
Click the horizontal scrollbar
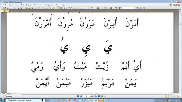tap(97, 94)
